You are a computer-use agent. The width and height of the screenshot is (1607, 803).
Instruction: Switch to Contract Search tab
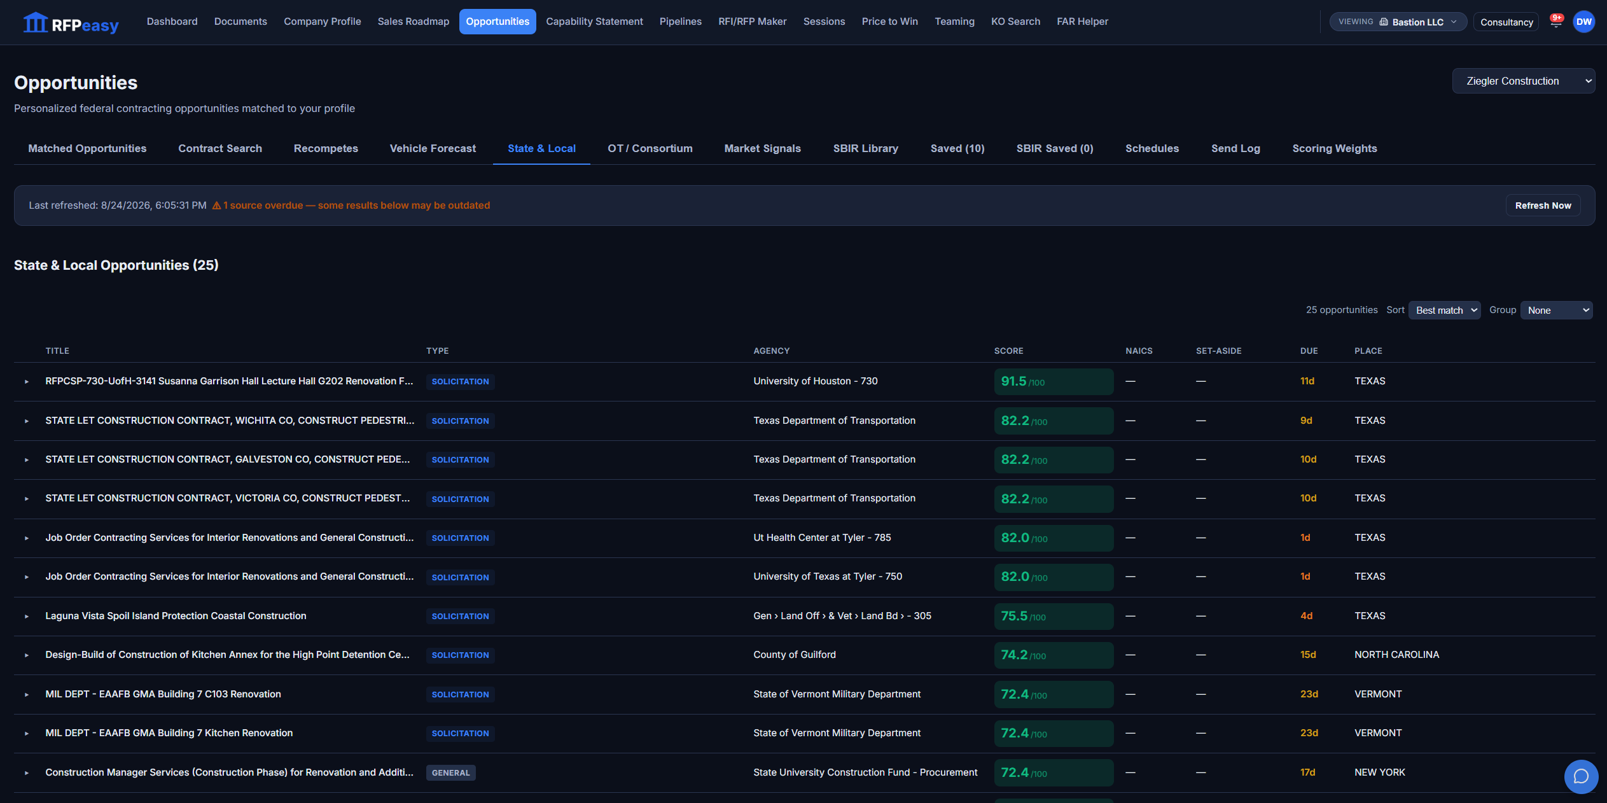pyautogui.click(x=220, y=148)
